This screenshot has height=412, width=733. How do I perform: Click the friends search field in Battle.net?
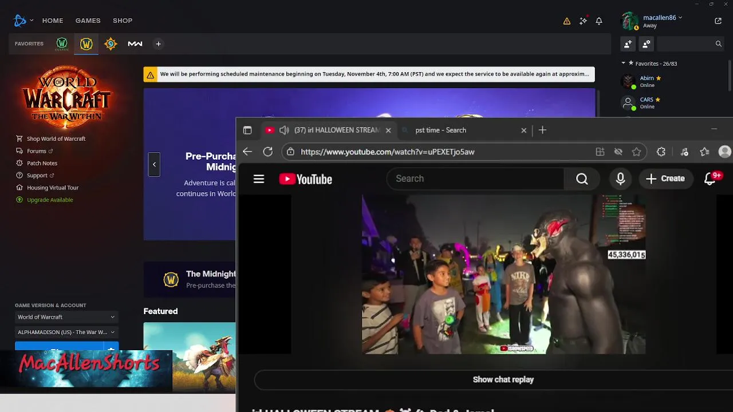pyautogui.click(x=685, y=43)
